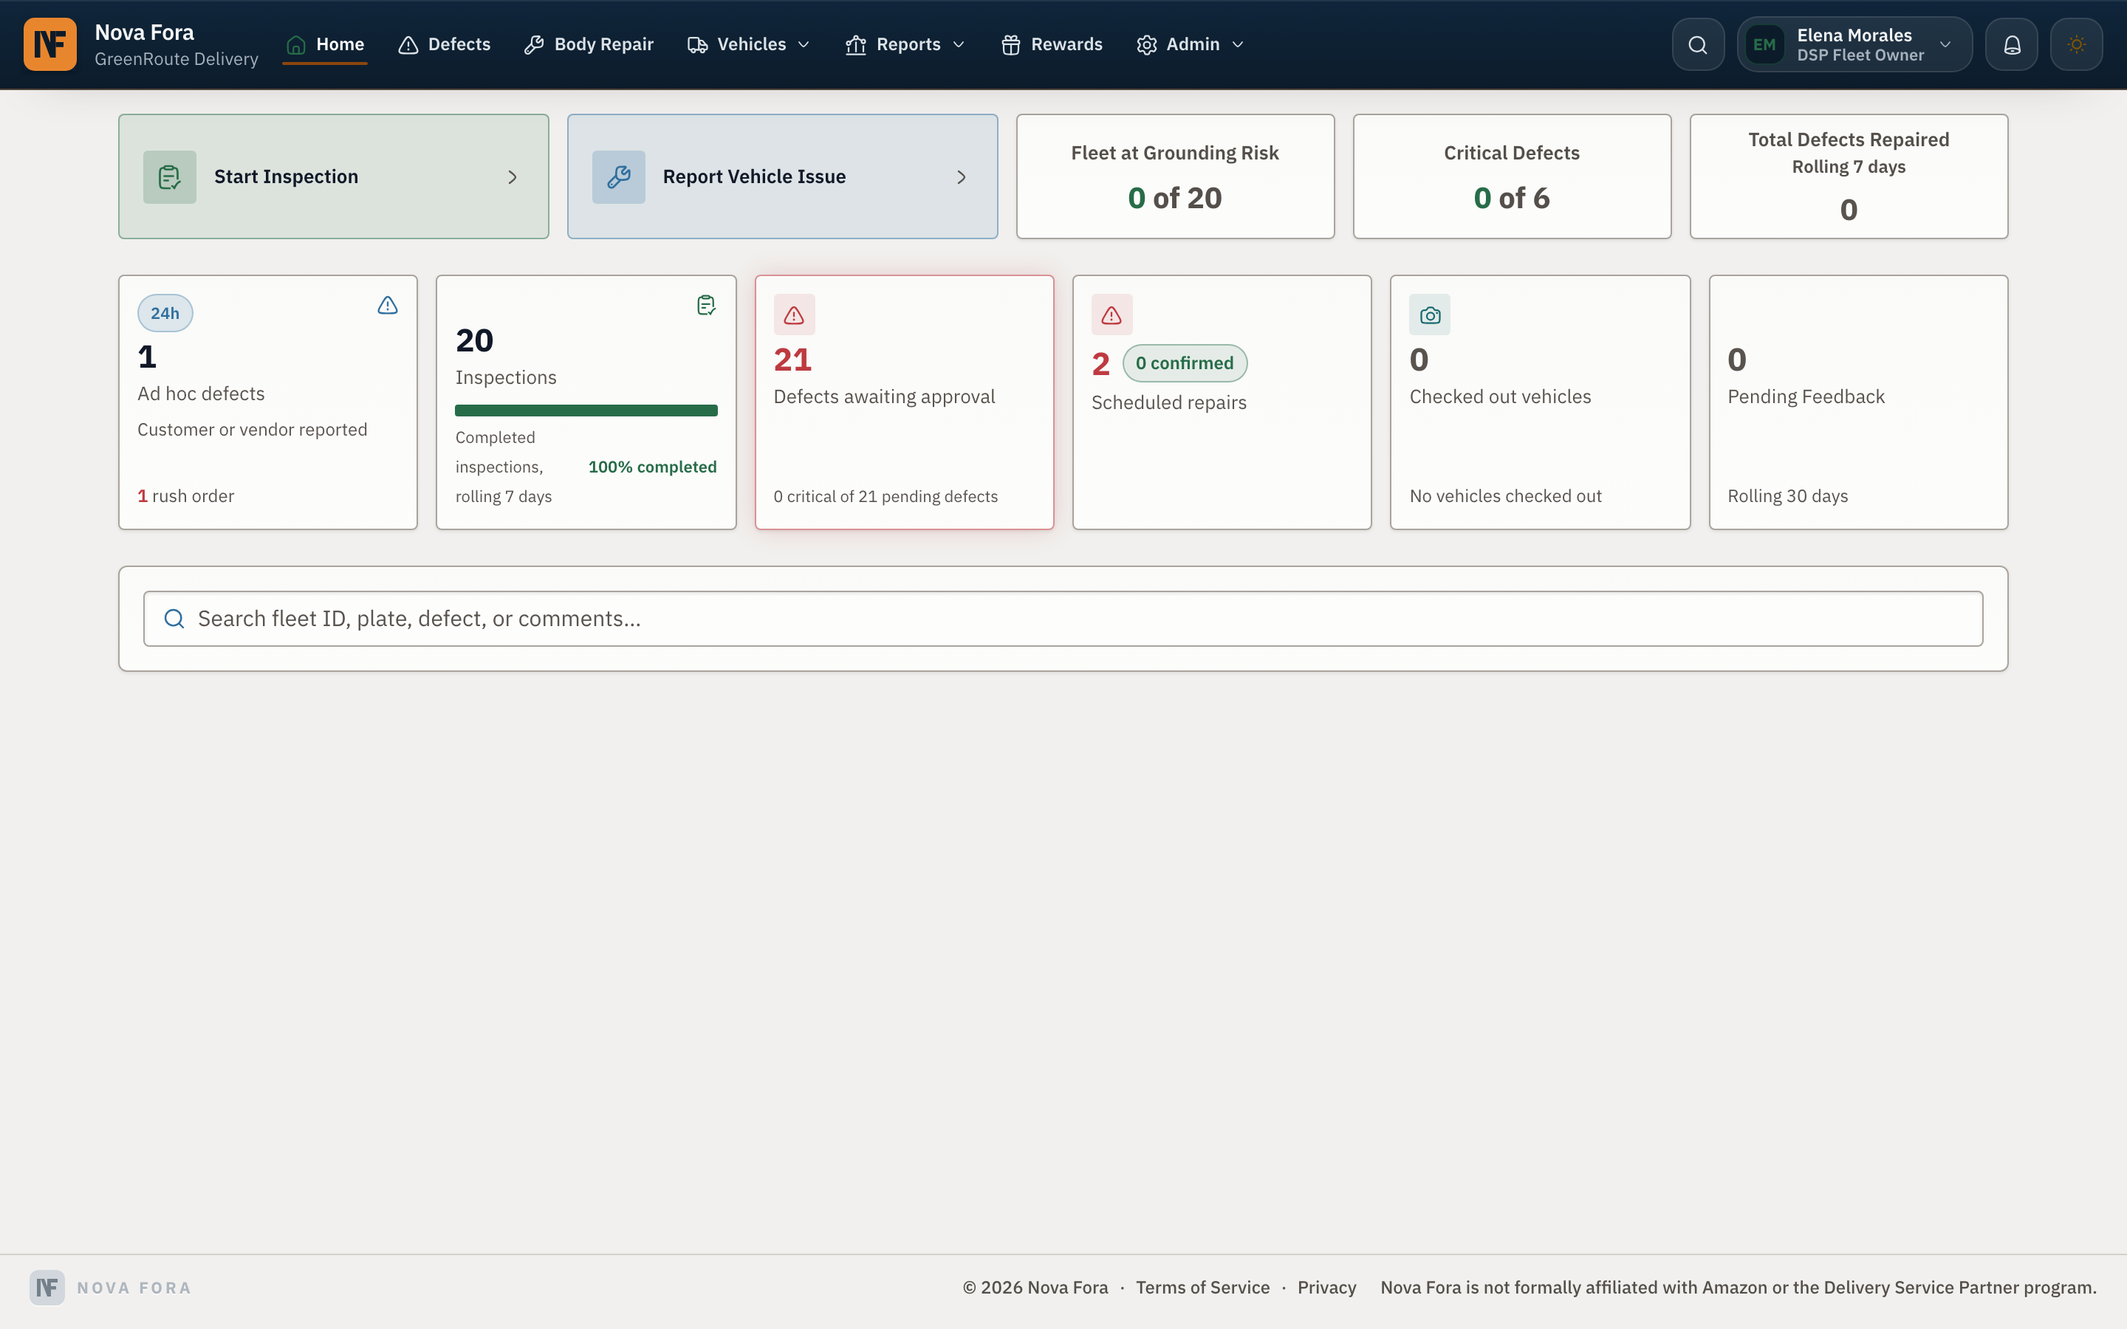The width and height of the screenshot is (2127, 1329).
Task: Click the fleet ID search input field
Action: pos(1063,619)
